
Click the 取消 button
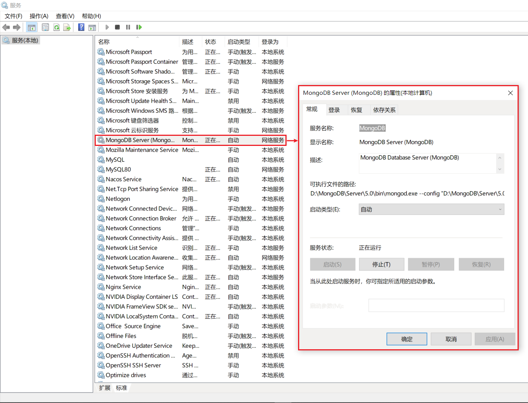click(451, 339)
